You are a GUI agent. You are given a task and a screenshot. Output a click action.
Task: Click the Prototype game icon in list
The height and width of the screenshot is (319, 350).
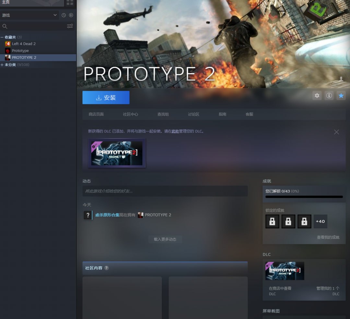tap(8, 51)
